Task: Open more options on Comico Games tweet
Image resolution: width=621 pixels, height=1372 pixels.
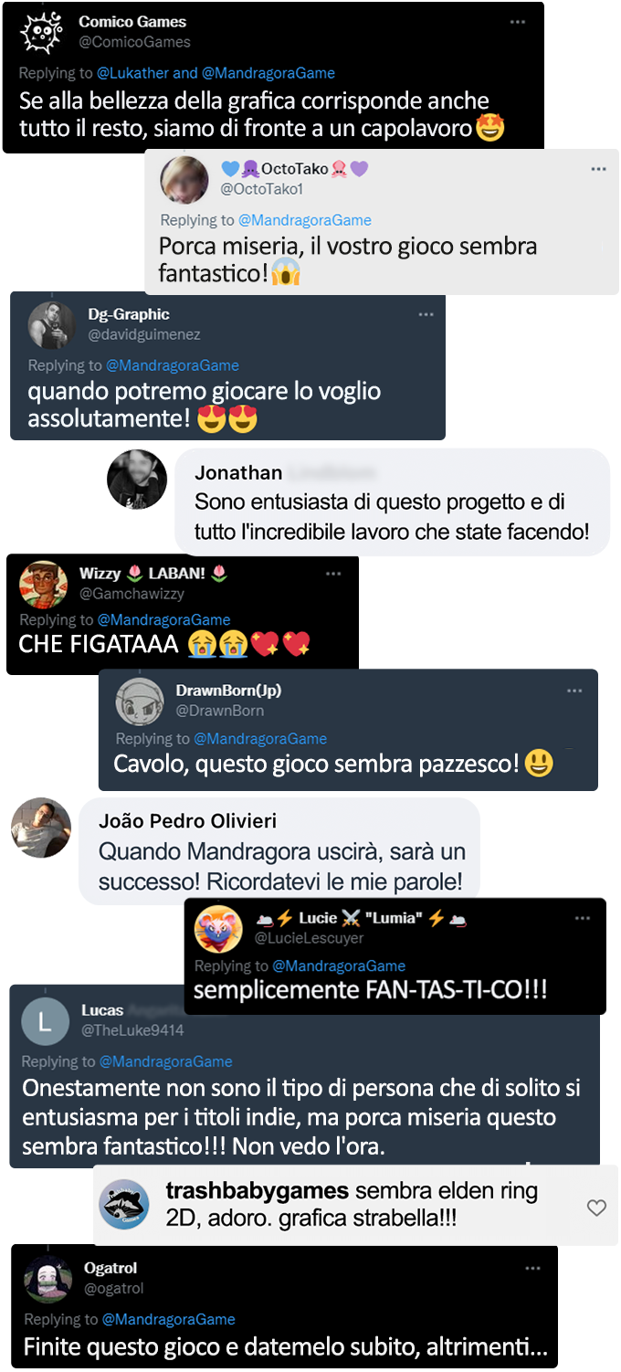Action: click(x=518, y=22)
